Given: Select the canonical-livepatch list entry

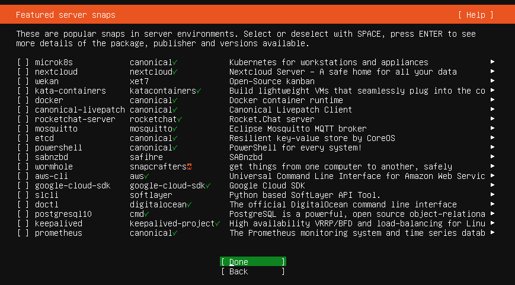Looking at the screenshot, I should point(79,110).
